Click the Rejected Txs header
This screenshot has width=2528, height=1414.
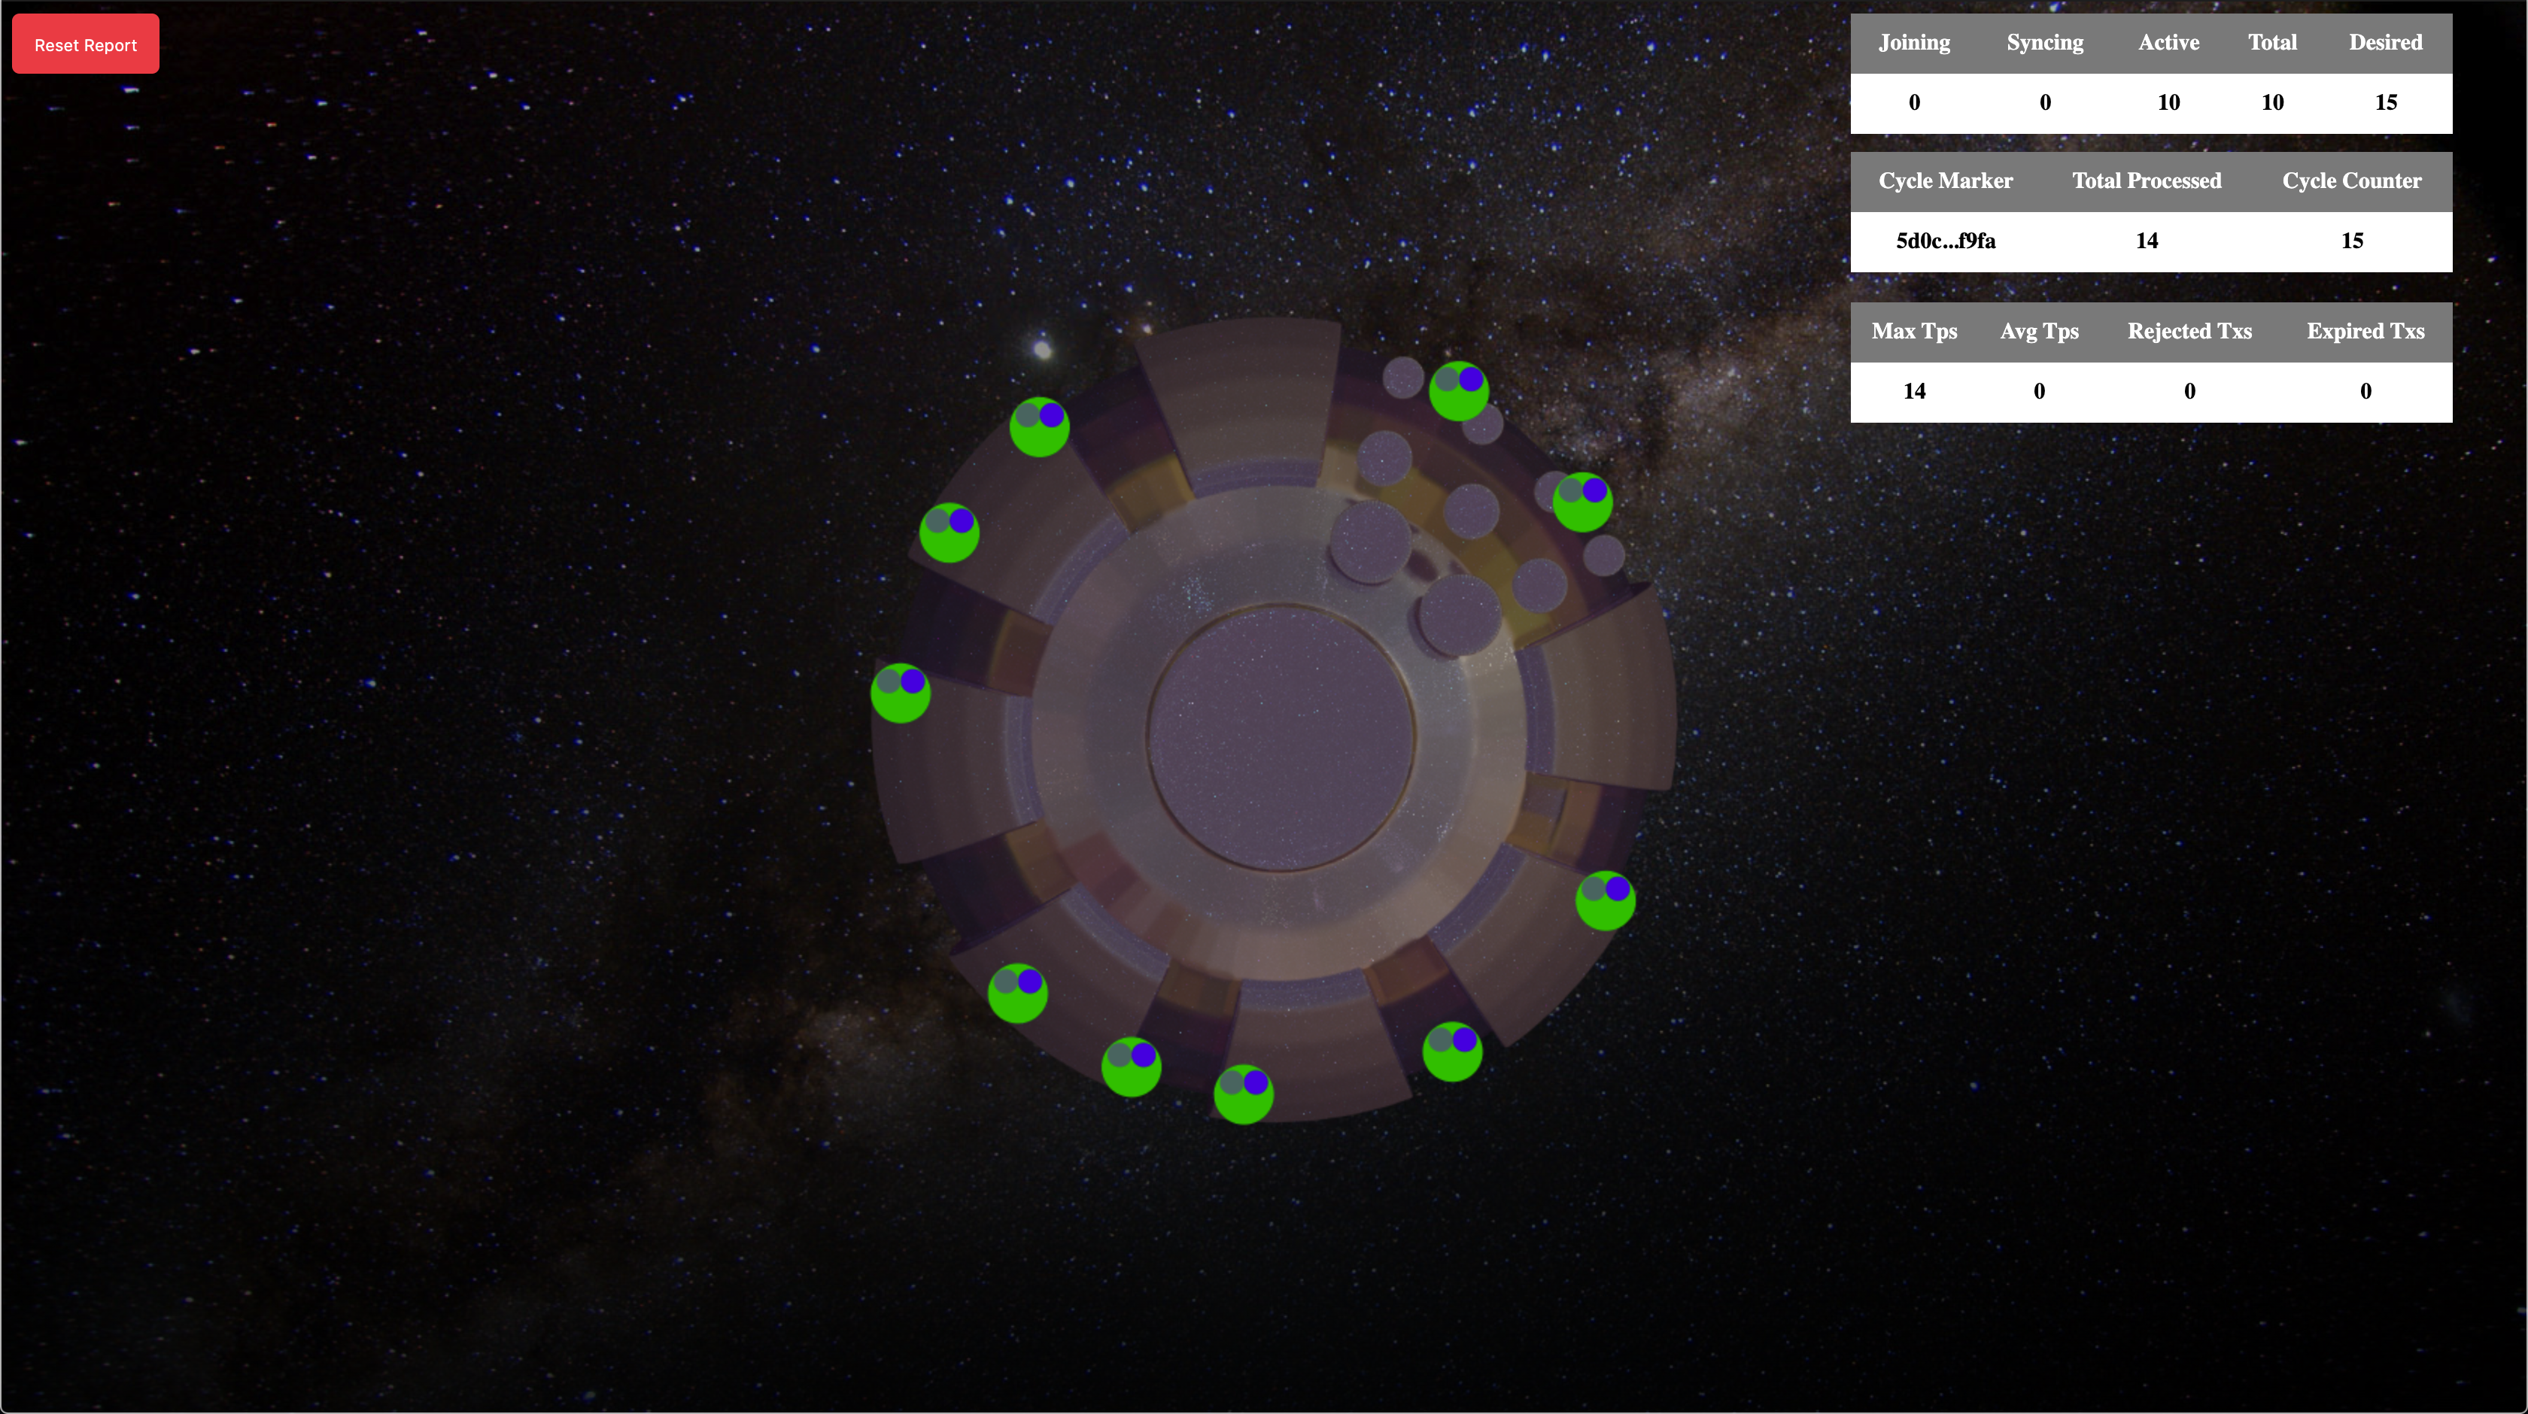[x=2189, y=332]
